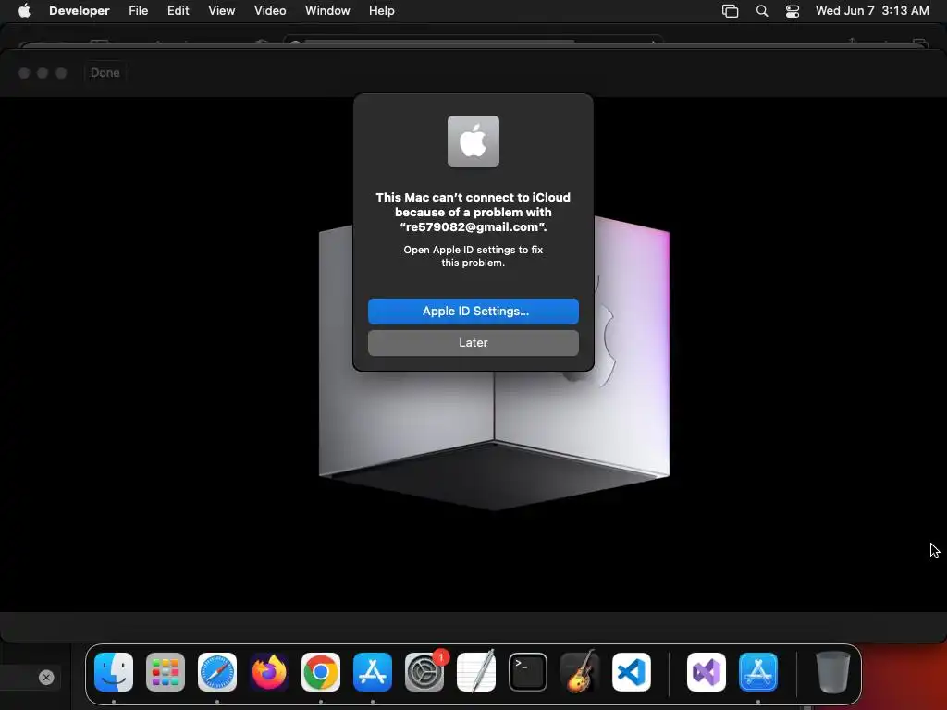Click the round X button at the bottom left

tap(46, 678)
